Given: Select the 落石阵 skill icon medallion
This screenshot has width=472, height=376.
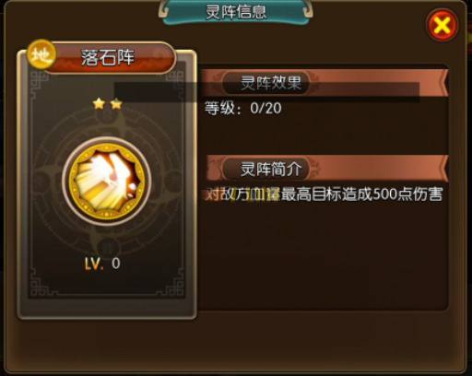Looking at the screenshot, I should pyautogui.click(x=107, y=182).
